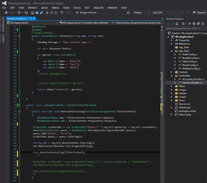Open the tab list dropdown arrow above editor
The image size is (207, 183).
click(162, 19)
